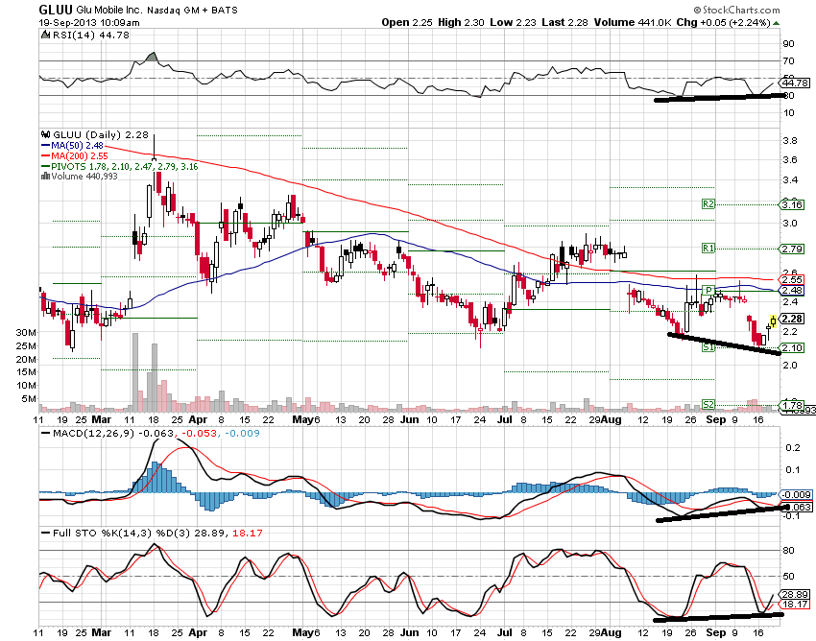This screenshot has width=816, height=641.
Task: Click the 44.78 RSI value tag on right axis
Action: click(795, 83)
